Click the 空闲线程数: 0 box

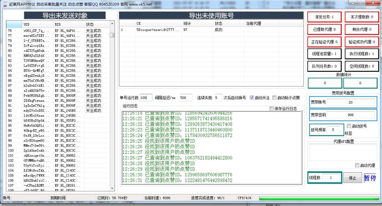(x=362, y=66)
